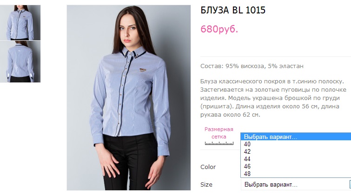Open the Размерная сетка size chart link

pyautogui.click(x=219, y=133)
